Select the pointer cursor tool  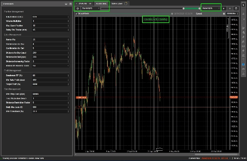243,5
